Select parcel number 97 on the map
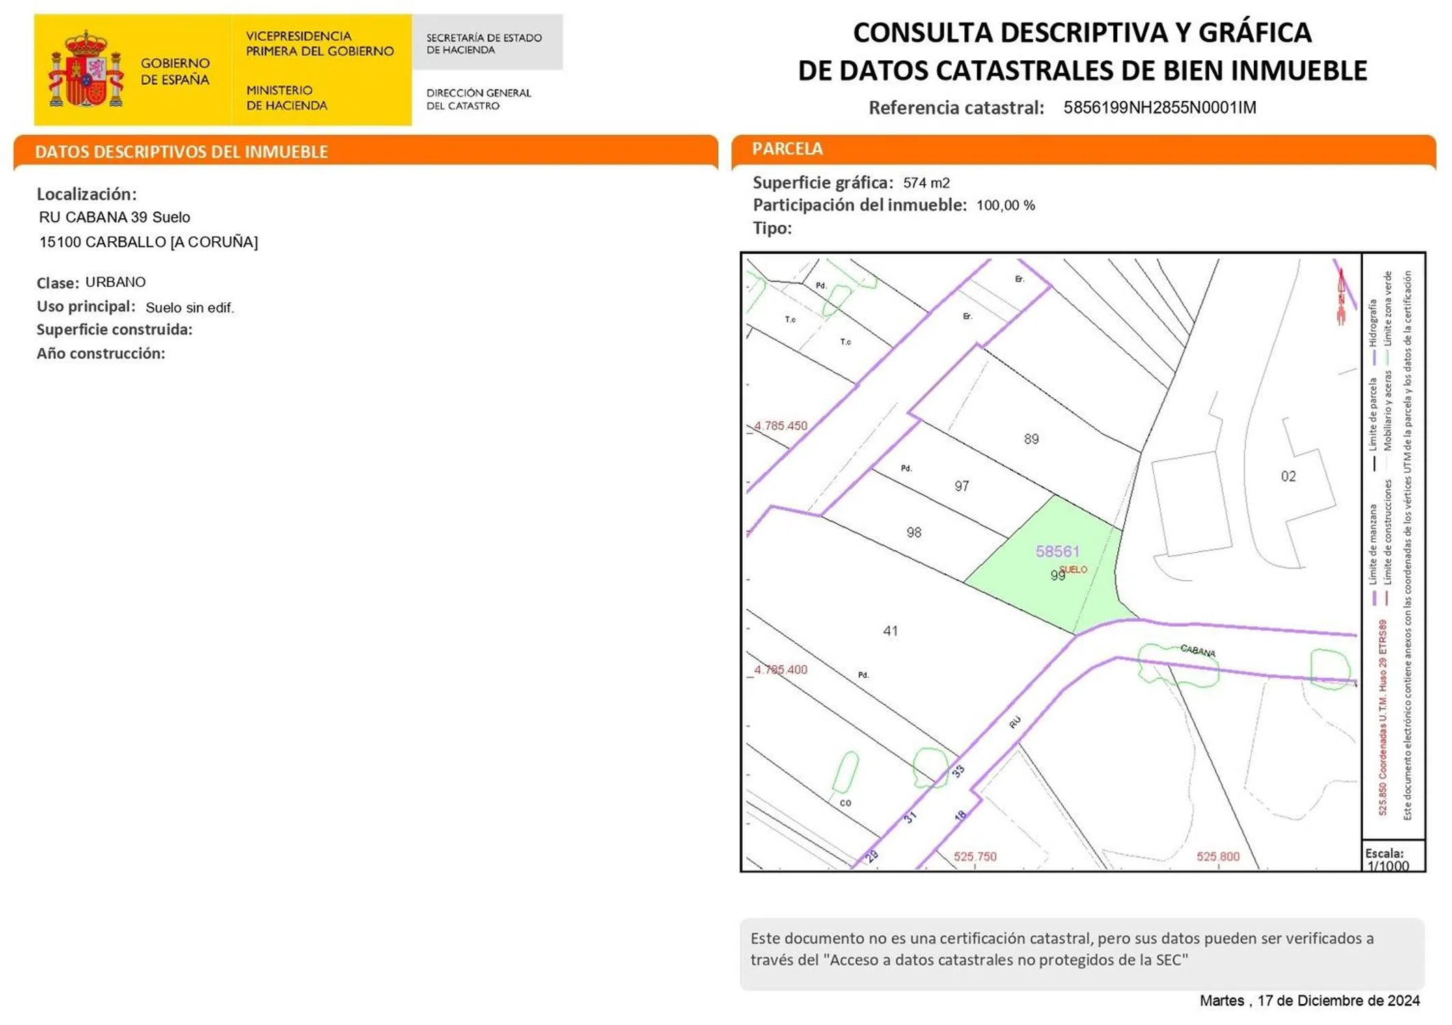This screenshot has width=1452, height=1025. click(x=961, y=487)
